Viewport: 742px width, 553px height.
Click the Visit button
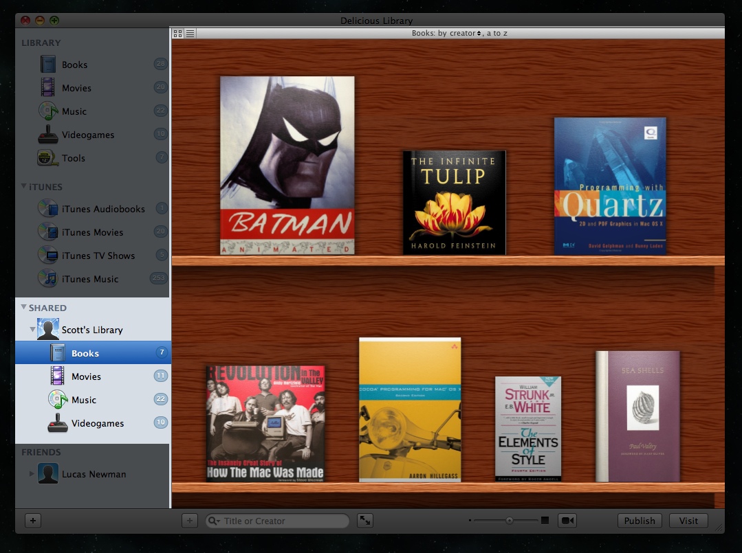(x=688, y=521)
